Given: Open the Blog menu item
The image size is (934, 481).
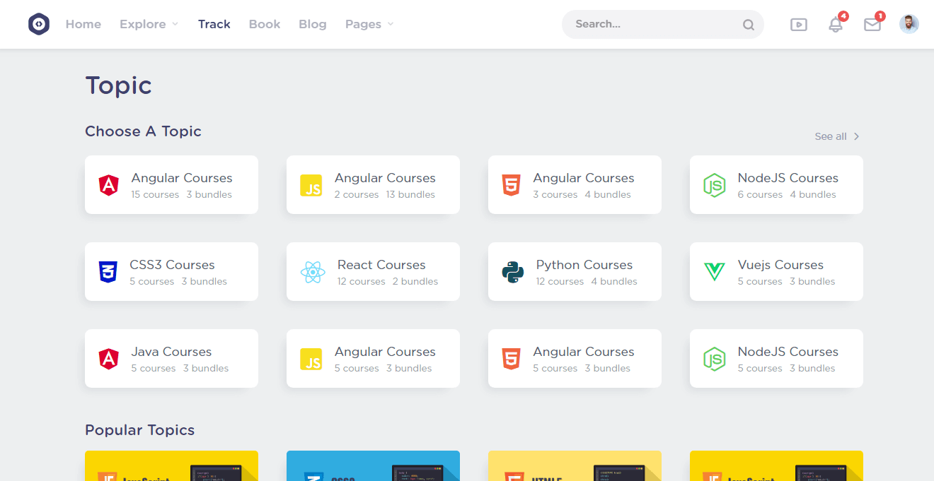Looking at the screenshot, I should point(312,24).
